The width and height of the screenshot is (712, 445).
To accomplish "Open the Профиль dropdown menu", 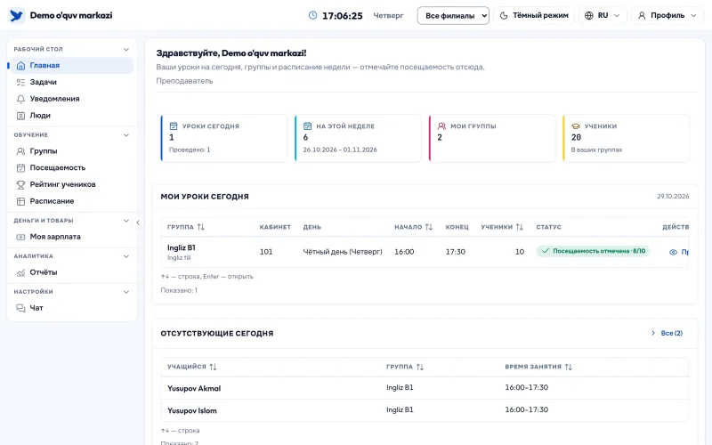I will click(x=667, y=15).
